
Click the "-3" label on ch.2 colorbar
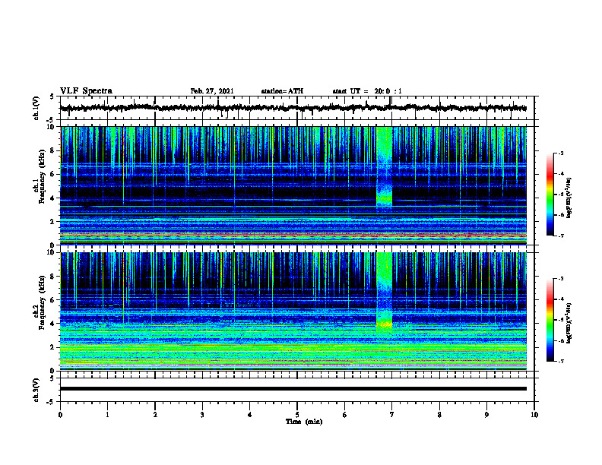coord(560,279)
